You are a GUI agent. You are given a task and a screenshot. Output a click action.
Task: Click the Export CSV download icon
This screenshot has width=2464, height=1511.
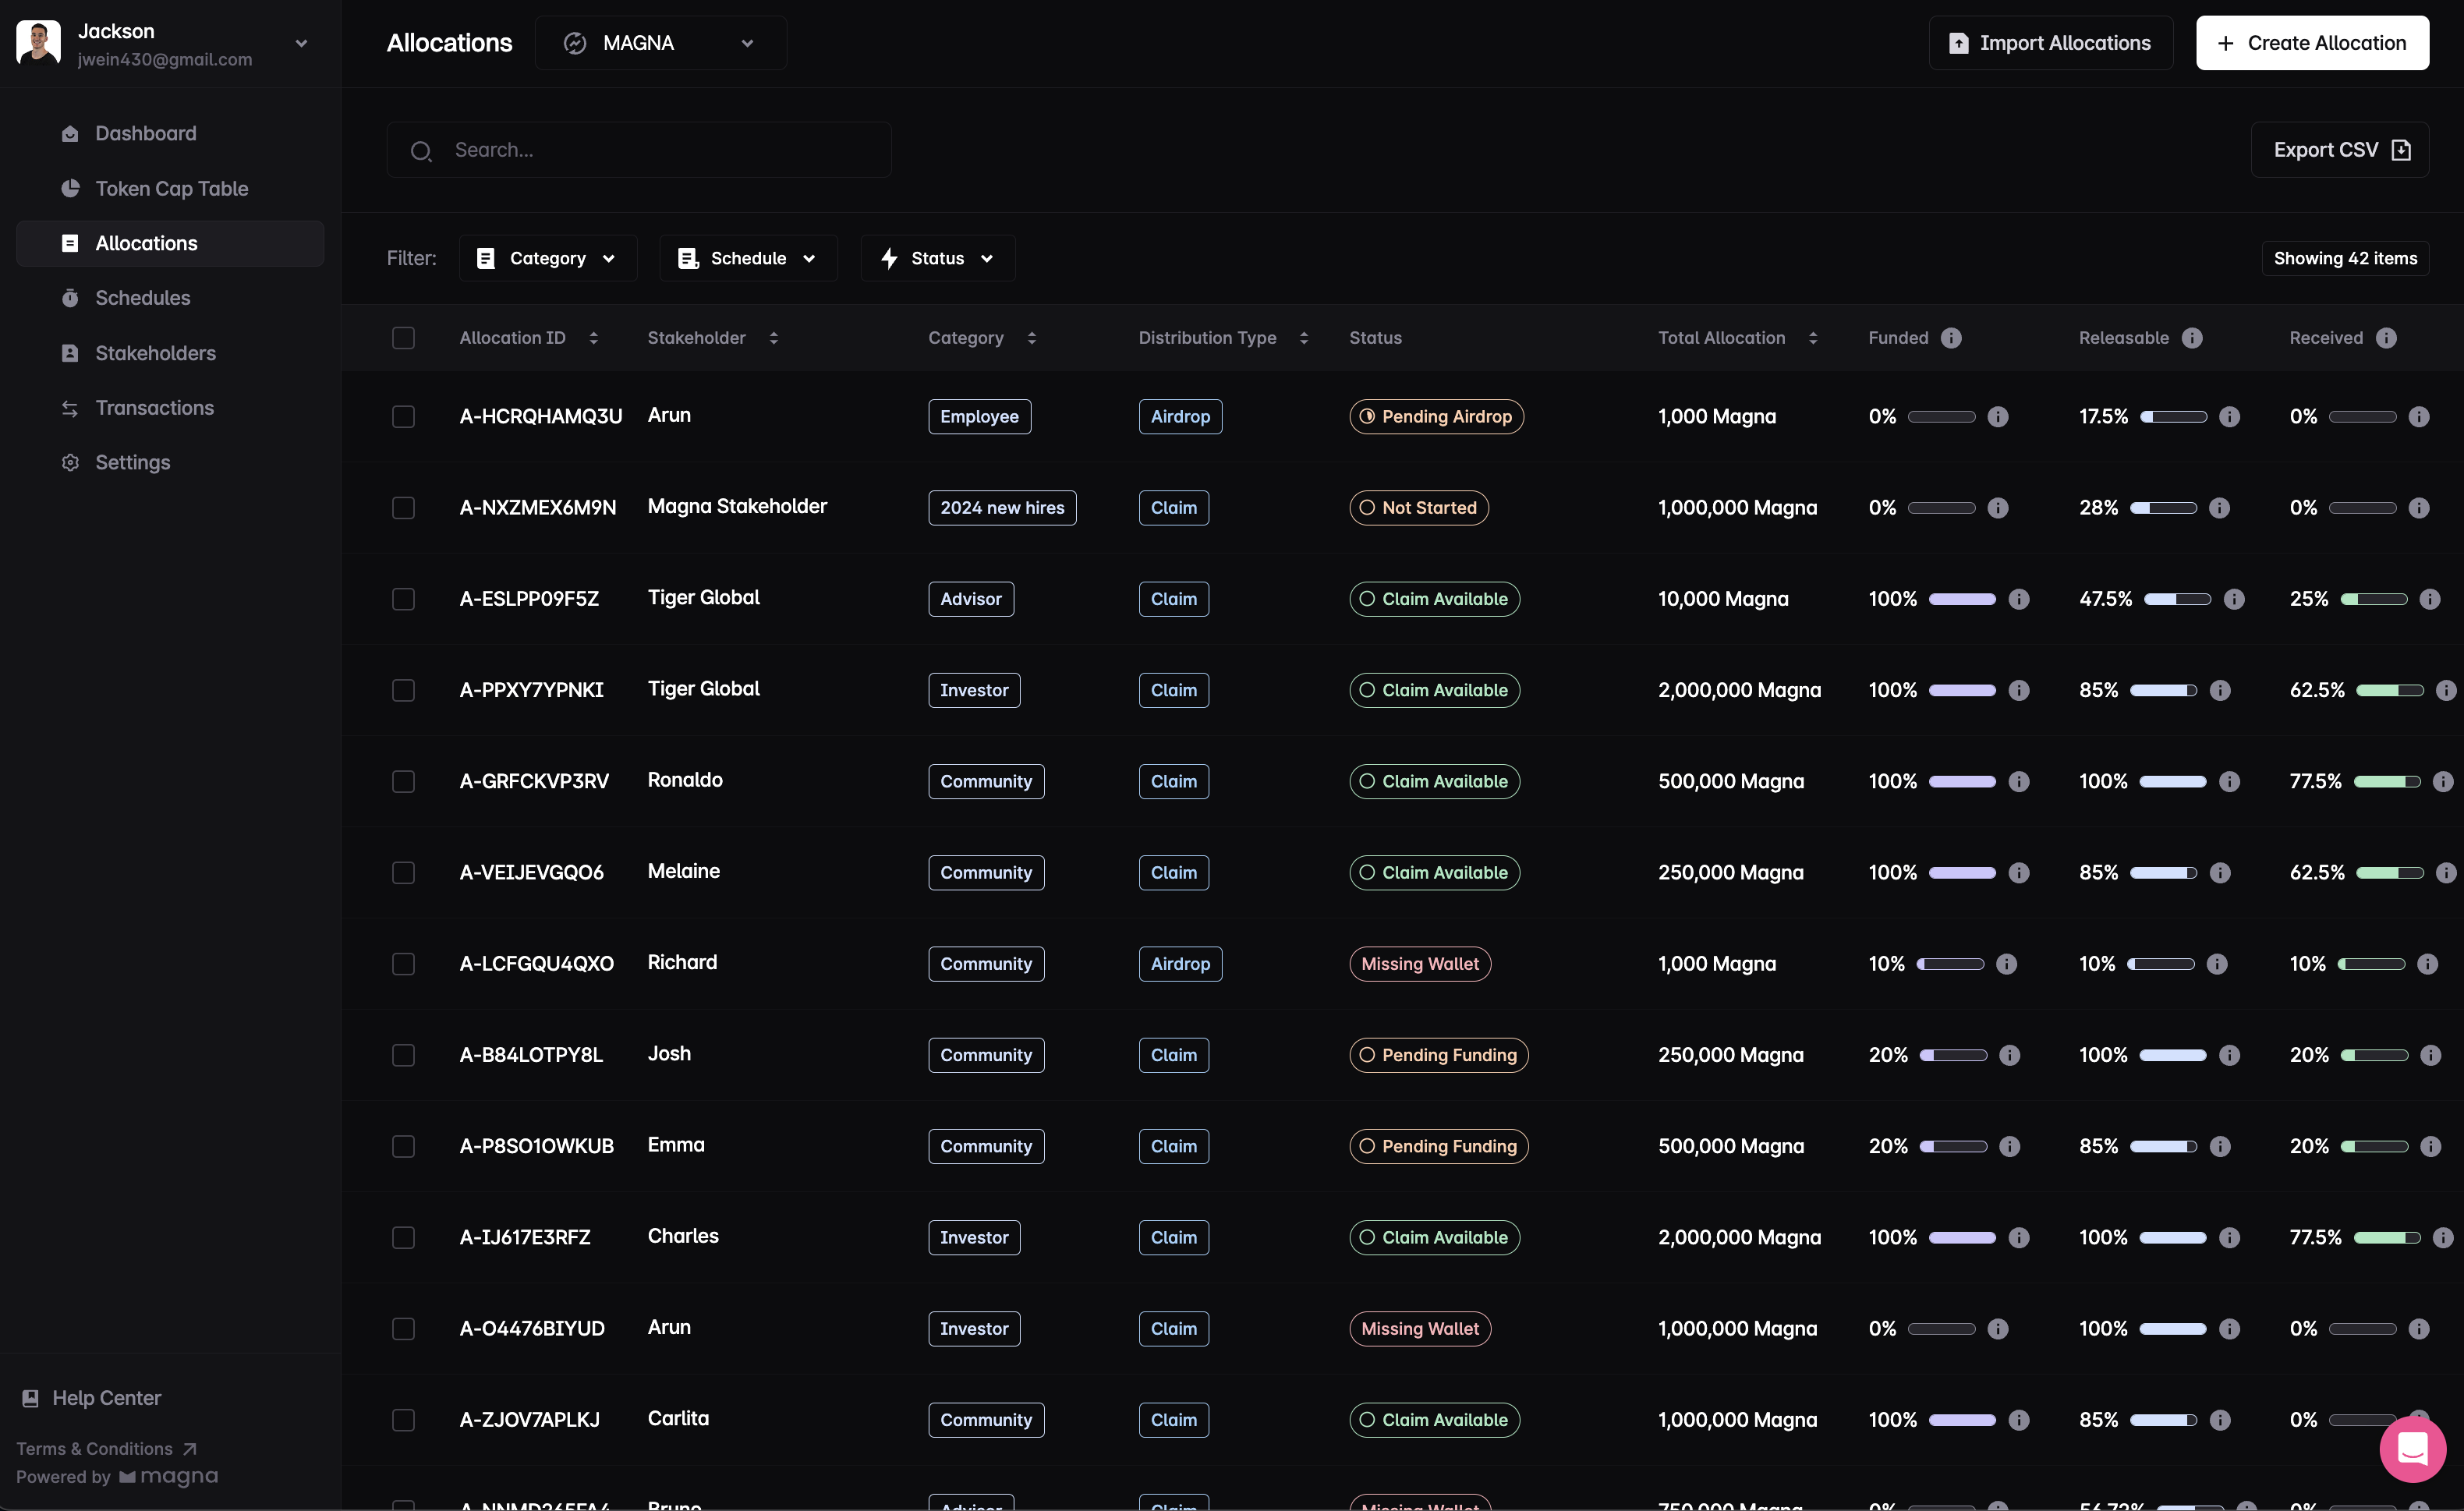(x=2400, y=150)
